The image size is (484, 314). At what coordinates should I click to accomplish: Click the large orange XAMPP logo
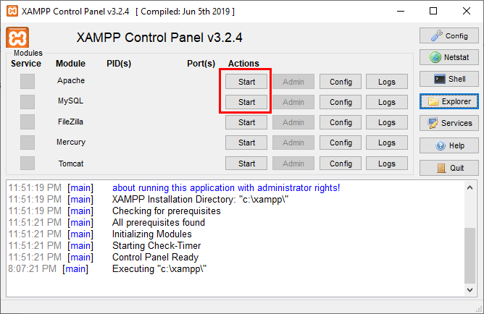coord(17,38)
